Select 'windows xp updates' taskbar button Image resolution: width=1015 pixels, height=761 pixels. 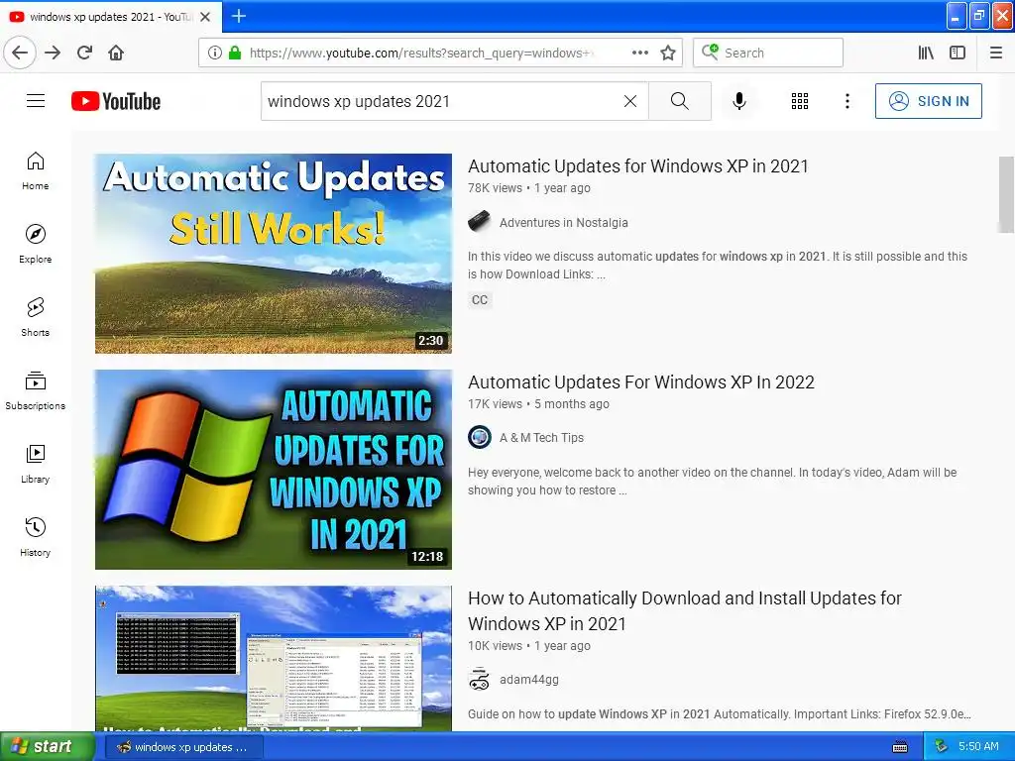(182, 747)
